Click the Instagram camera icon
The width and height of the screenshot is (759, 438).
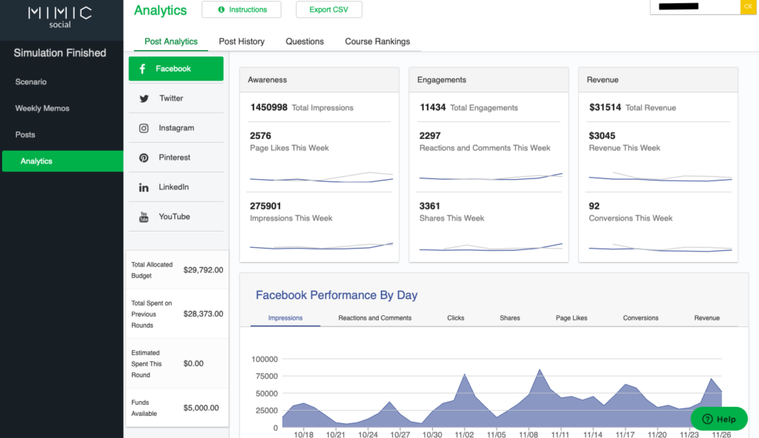click(x=144, y=128)
